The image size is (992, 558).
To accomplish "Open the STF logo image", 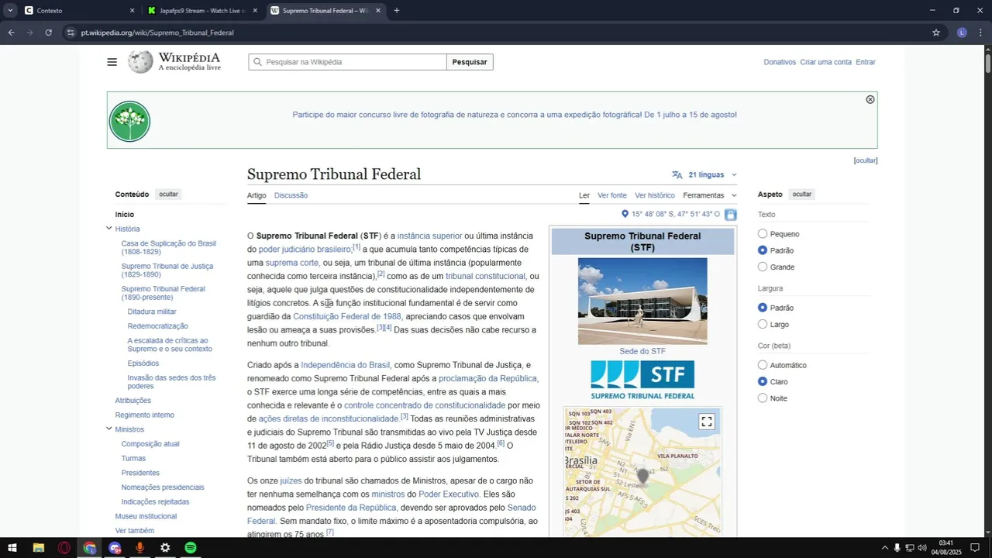I will [642, 381].
